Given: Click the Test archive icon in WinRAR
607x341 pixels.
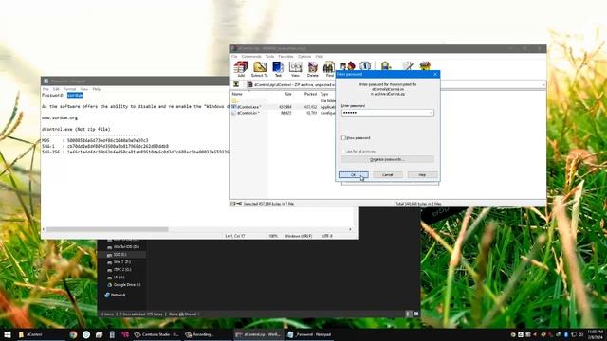Looking at the screenshot, I should (278, 69).
